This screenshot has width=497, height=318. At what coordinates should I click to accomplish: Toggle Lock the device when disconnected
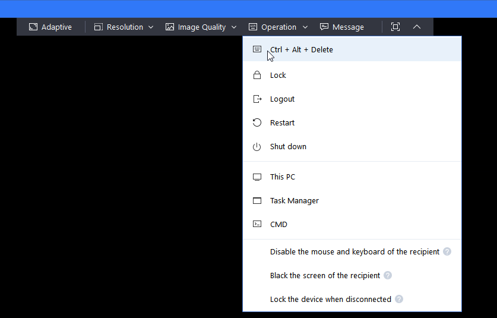pyautogui.click(x=330, y=300)
